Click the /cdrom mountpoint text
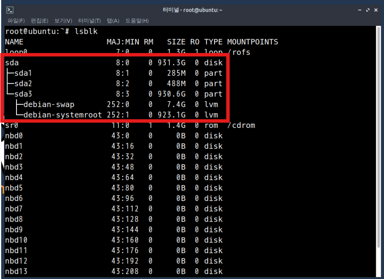The height and width of the screenshot is (279, 384). coord(241,126)
